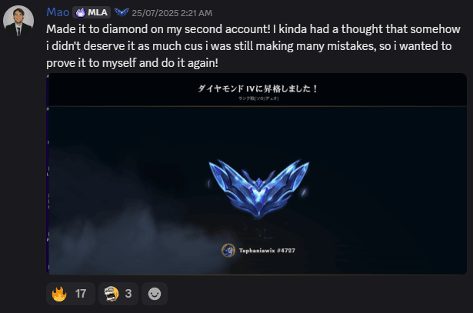Image resolution: width=473 pixels, height=313 pixels.
Task: Click the username Mao
Action: (x=58, y=12)
